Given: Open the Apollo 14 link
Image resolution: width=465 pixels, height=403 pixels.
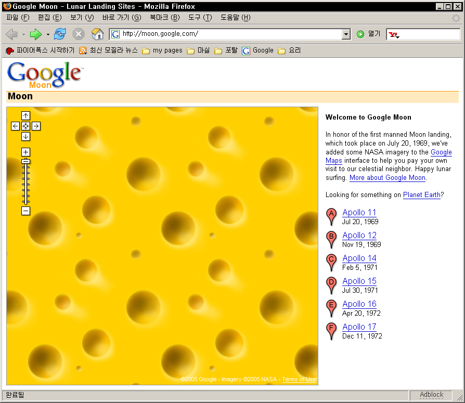Looking at the screenshot, I should pyautogui.click(x=359, y=258).
